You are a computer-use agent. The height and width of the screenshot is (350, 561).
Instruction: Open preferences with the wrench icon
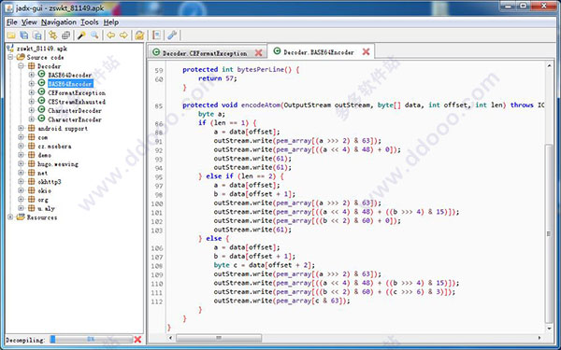tap(172, 35)
